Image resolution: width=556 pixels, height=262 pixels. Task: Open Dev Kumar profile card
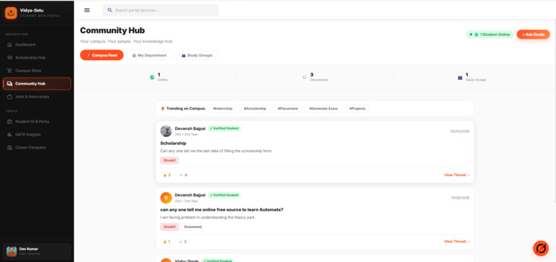pos(37,252)
